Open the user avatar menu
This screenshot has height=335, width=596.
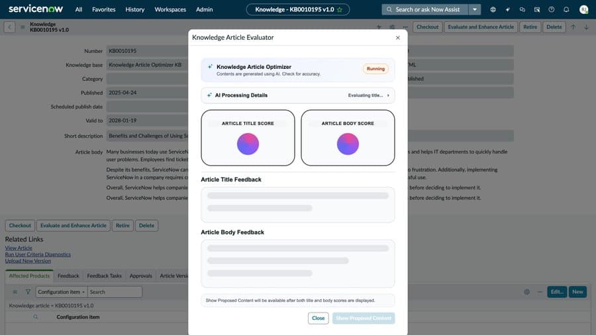point(584,9)
